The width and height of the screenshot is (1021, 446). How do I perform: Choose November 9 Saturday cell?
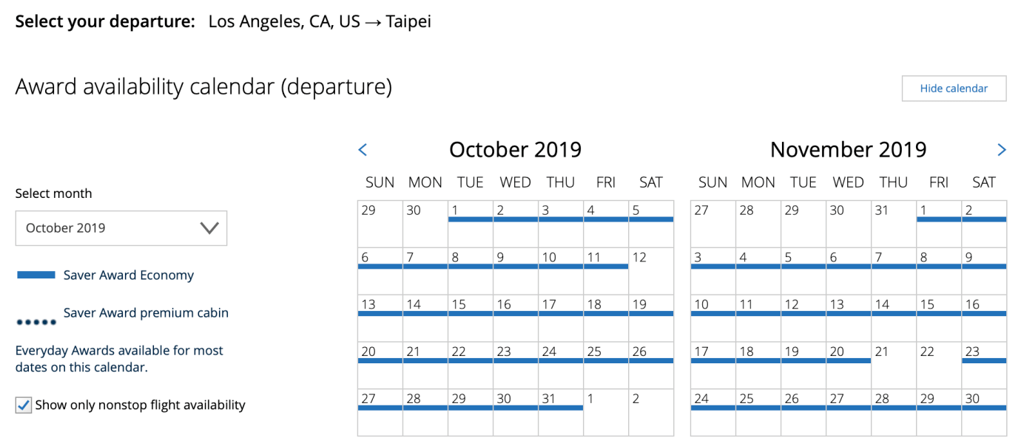pyautogui.click(x=984, y=271)
